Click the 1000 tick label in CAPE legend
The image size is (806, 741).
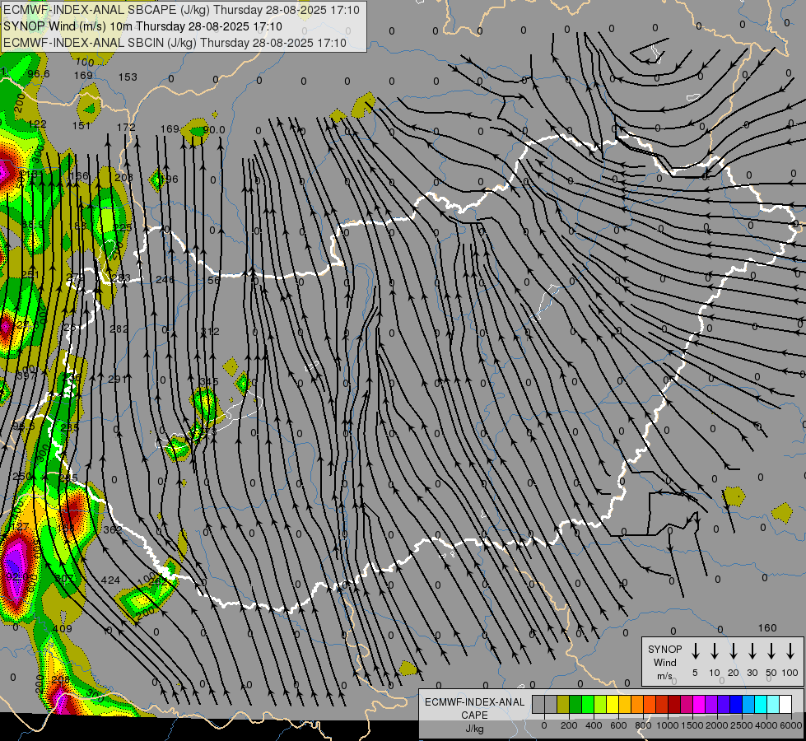coord(668,725)
